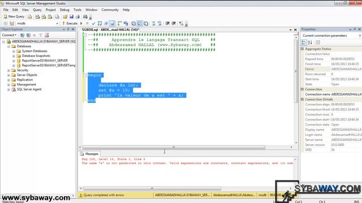Open the Edit menu
The width and height of the screenshot is (362, 203).
(15, 10)
